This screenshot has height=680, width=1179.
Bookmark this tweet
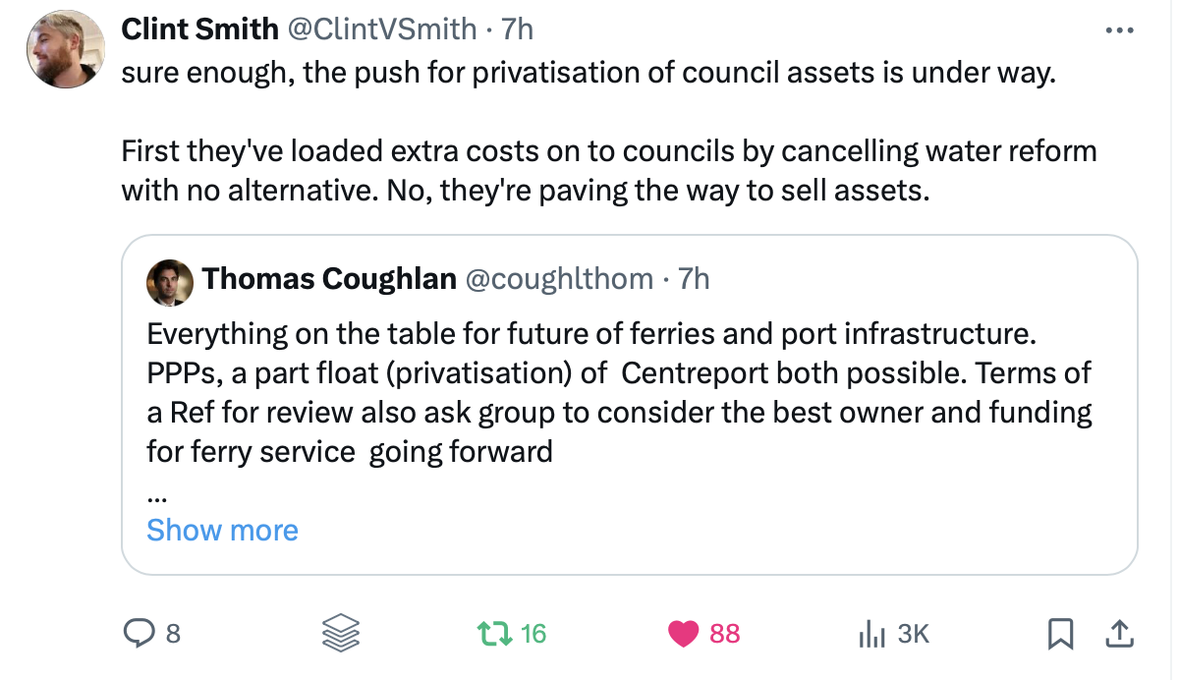point(1060,635)
